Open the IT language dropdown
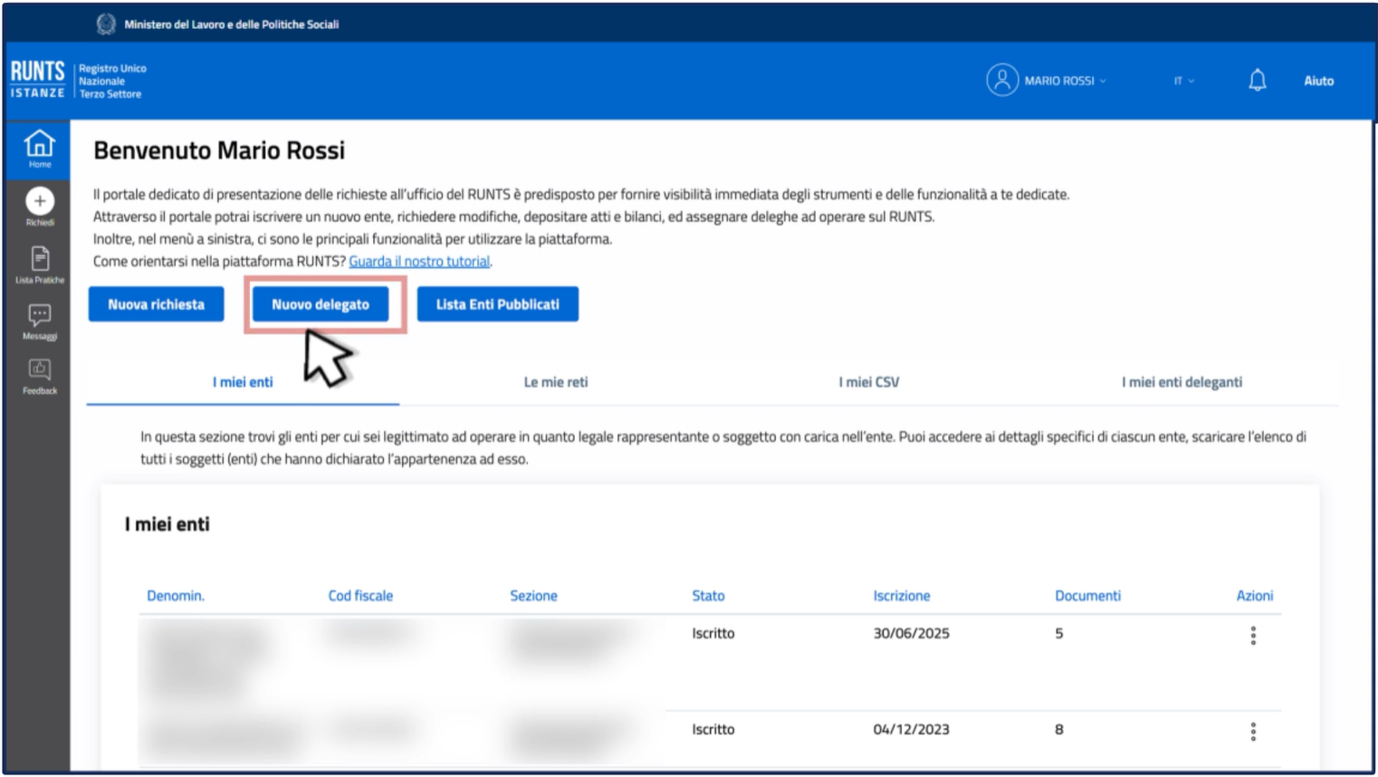This screenshot has width=1378, height=777. pos(1183,81)
